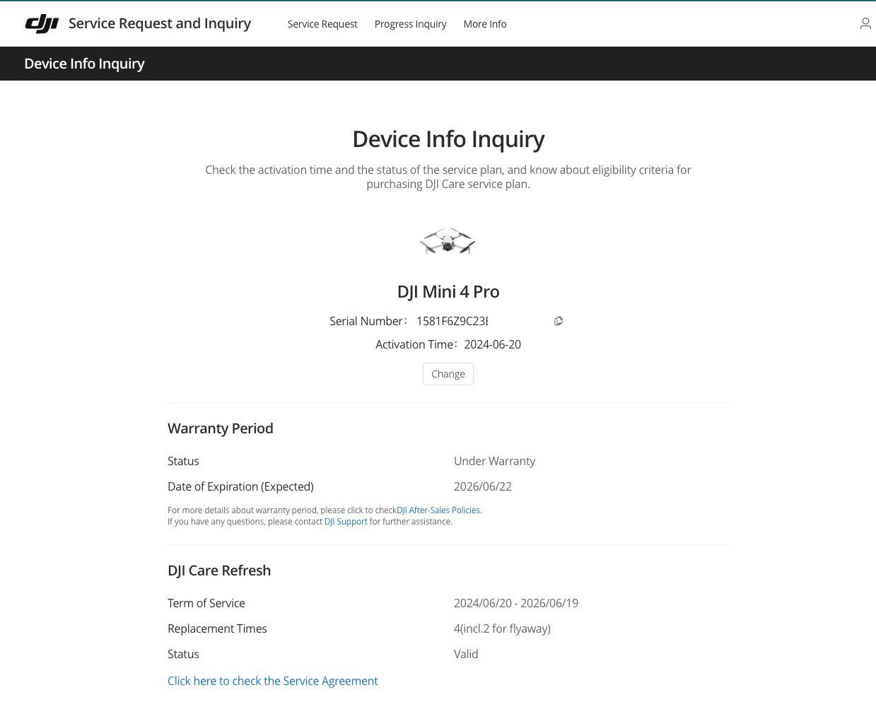Click the Device Info Inquiry banner title

click(84, 64)
